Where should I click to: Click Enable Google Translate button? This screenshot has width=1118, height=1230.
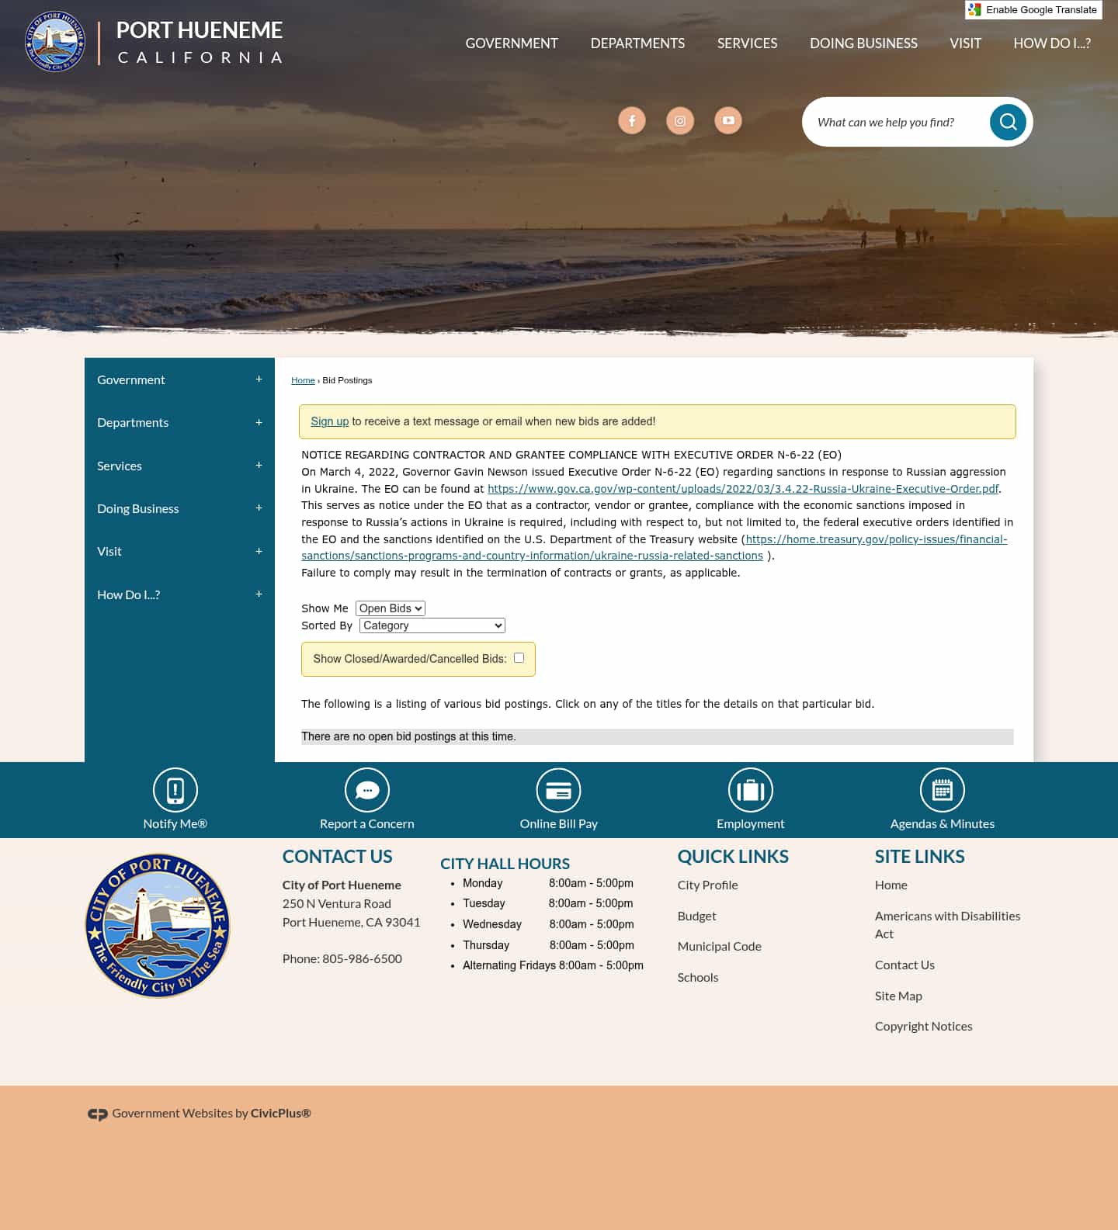click(x=1033, y=10)
